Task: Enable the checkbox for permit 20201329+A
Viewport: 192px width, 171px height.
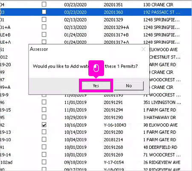Action: pyautogui.click(x=44, y=27)
